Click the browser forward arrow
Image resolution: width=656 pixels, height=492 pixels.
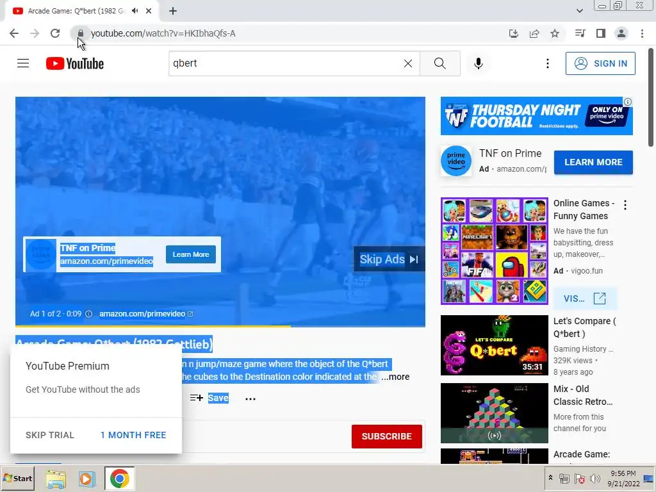pos(35,33)
